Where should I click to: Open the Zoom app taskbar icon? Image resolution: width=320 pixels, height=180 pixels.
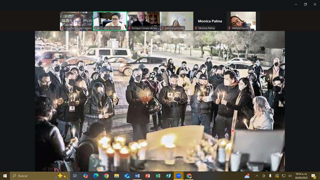point(179,176)
